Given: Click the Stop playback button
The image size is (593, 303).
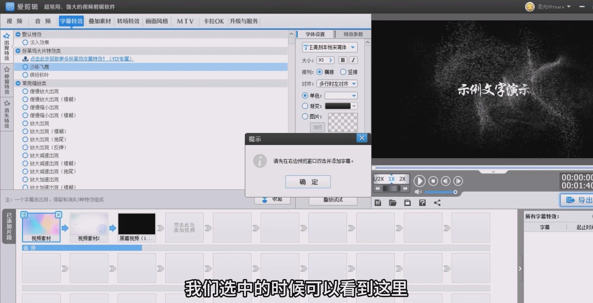Looking at the screenshot, I should click(433, 181).
